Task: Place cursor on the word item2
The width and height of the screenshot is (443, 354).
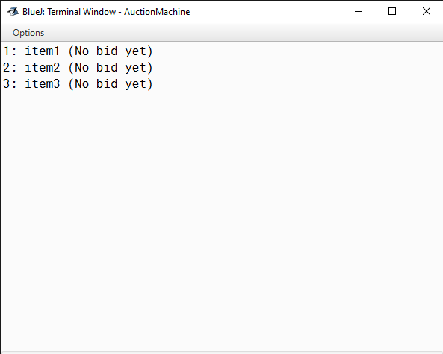Action: pos(43,68)
